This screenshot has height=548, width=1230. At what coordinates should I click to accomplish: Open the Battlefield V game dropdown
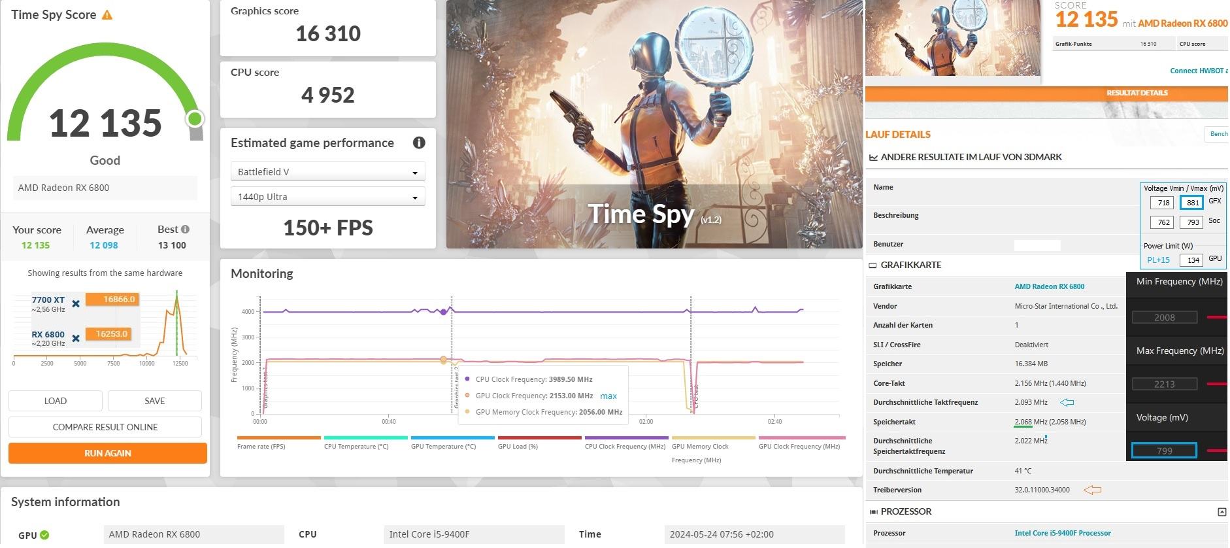pos(328,172)
